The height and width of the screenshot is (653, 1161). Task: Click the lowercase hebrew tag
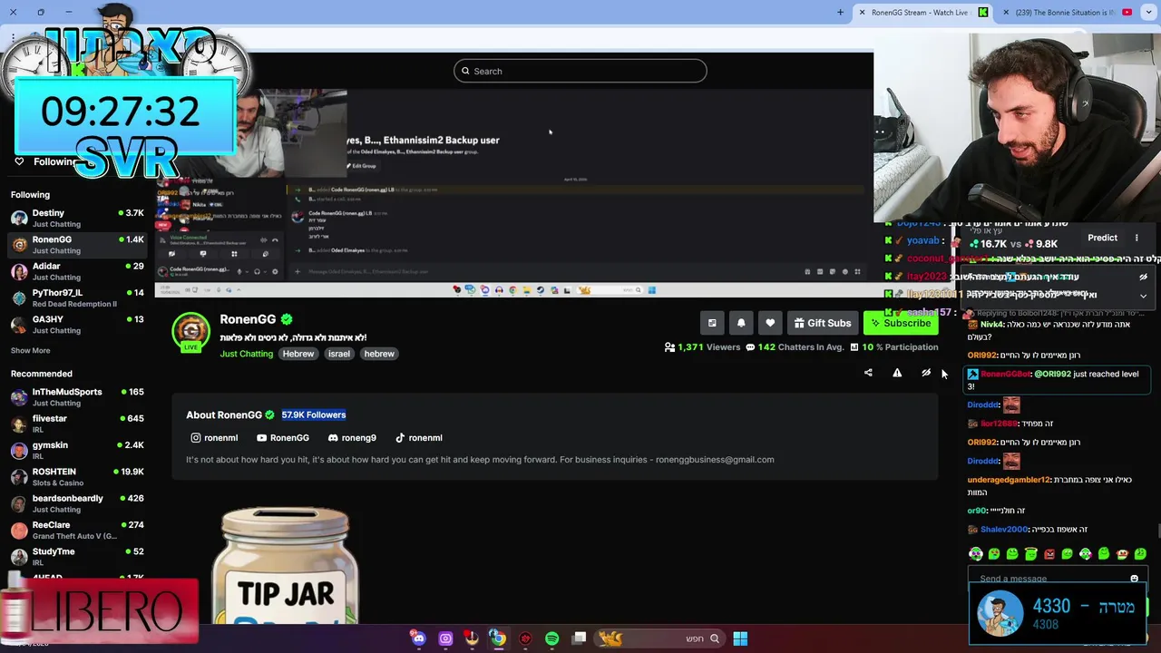point(379,354)
